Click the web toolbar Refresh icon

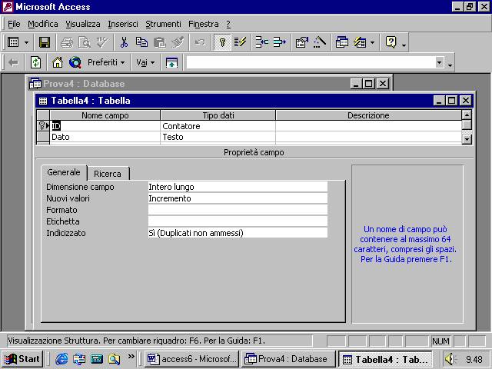(36, 62)
